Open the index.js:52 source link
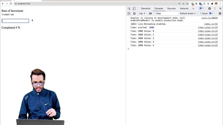223x125 pixels. pyautogui.click(x=211, y=24)
